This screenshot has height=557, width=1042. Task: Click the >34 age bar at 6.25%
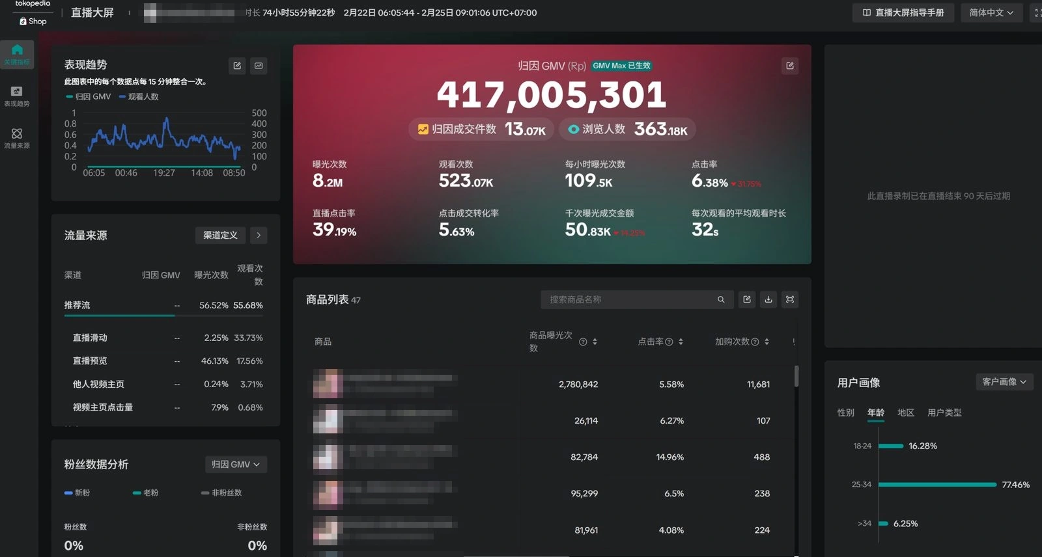pos(883,524)
